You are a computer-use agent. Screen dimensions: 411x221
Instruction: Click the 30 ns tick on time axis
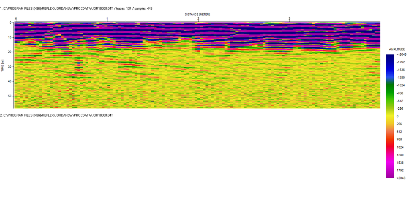click(10, 66)
